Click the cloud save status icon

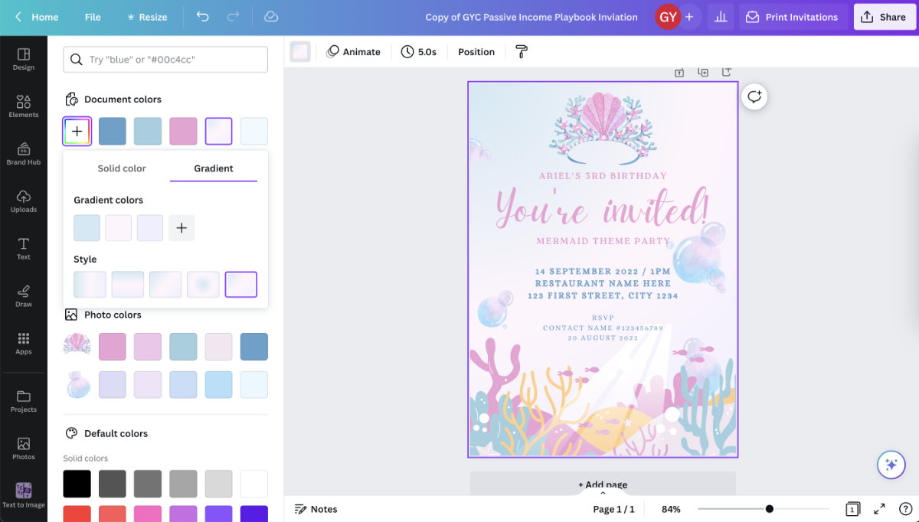270,17
